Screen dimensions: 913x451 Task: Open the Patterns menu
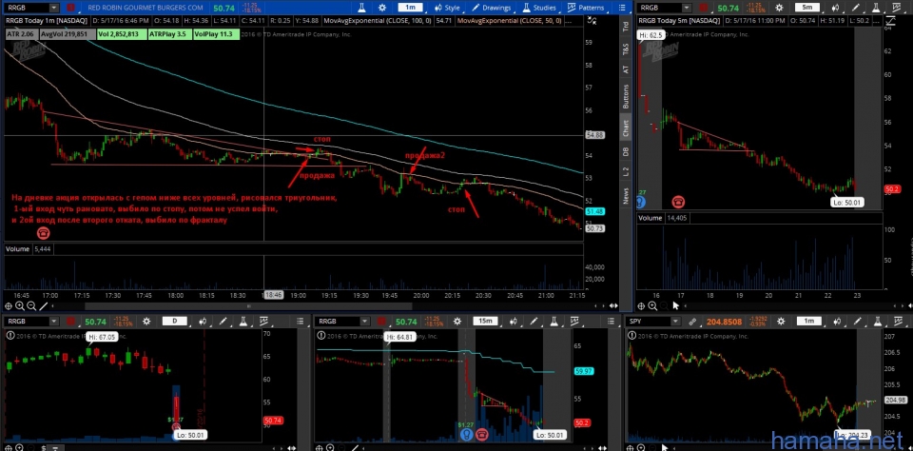(x=587, y=8)
